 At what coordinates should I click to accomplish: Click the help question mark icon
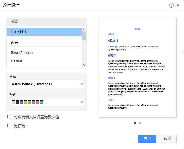tap(171, 5)
